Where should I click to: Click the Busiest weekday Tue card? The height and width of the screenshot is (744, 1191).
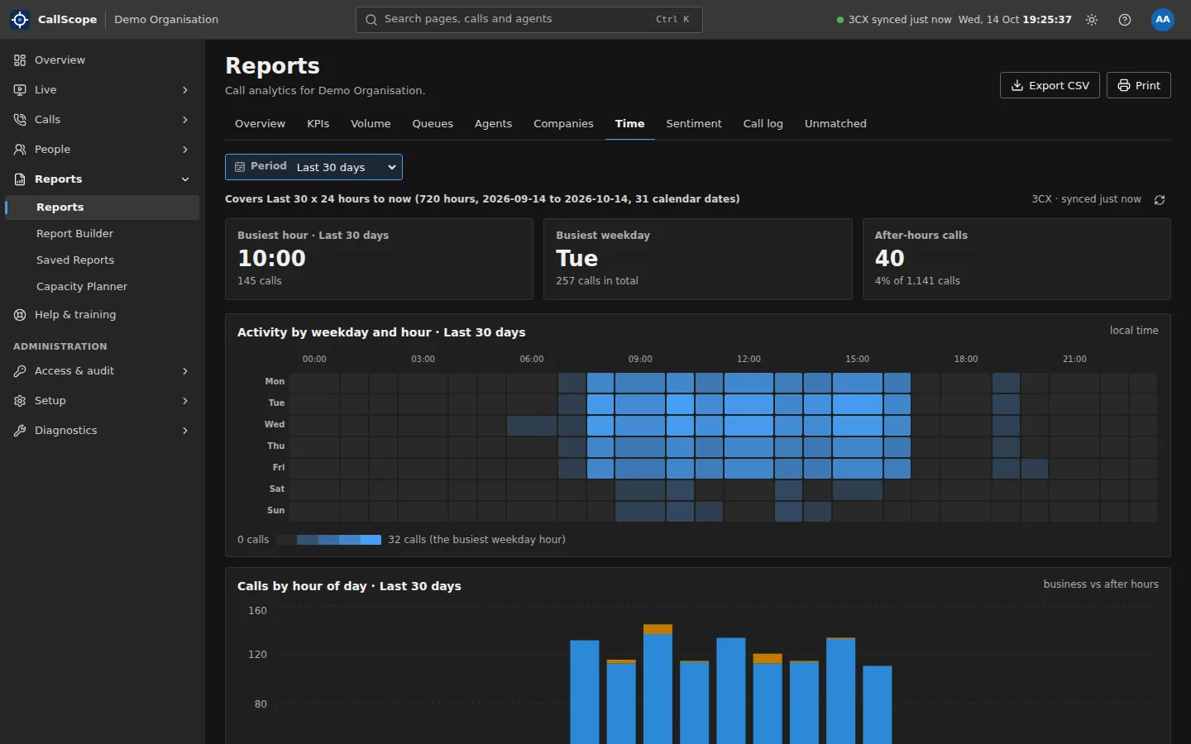[698, 259]
